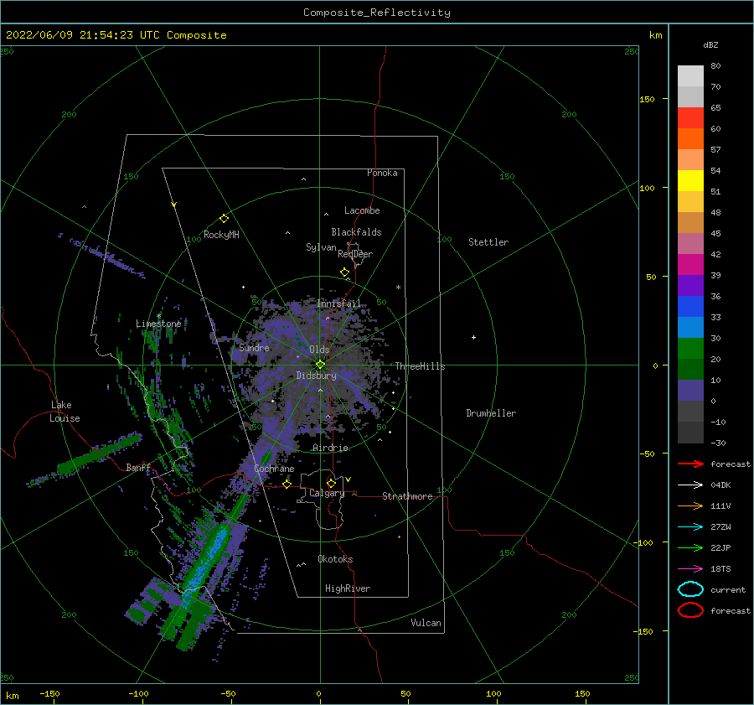This screenshot has width=754, height=705.
Task: Click the RedDeer city label
Action: [355, 254]
